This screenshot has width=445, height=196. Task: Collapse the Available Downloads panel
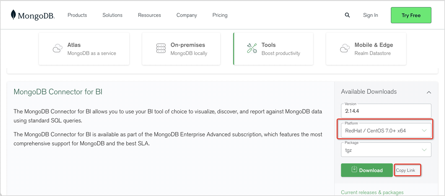tap(429, 92)
